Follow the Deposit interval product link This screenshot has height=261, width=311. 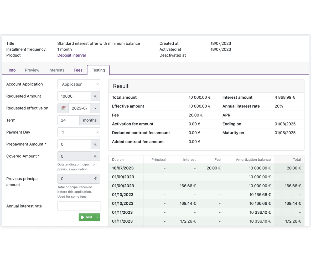71,55
